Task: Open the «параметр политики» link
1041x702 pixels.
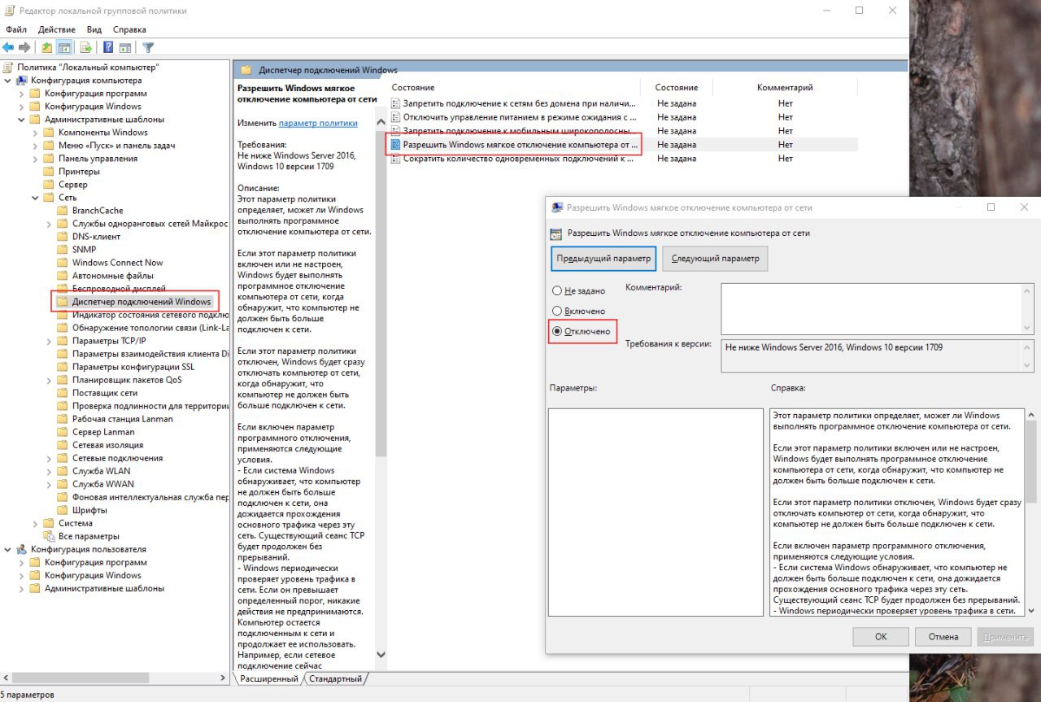Action: click(x=318, y=123)
